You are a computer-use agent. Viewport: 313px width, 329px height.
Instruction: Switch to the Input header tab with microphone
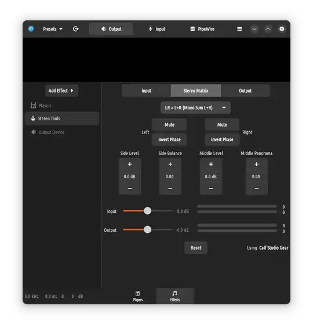pyautogui.click(x=156, y=29)
